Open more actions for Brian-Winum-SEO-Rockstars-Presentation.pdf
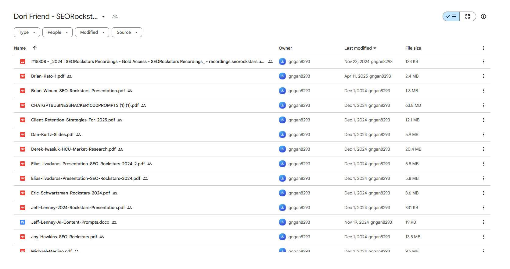The height and width of the screenshot is (269, 510). pyautogui.click(x=483, y=91)
